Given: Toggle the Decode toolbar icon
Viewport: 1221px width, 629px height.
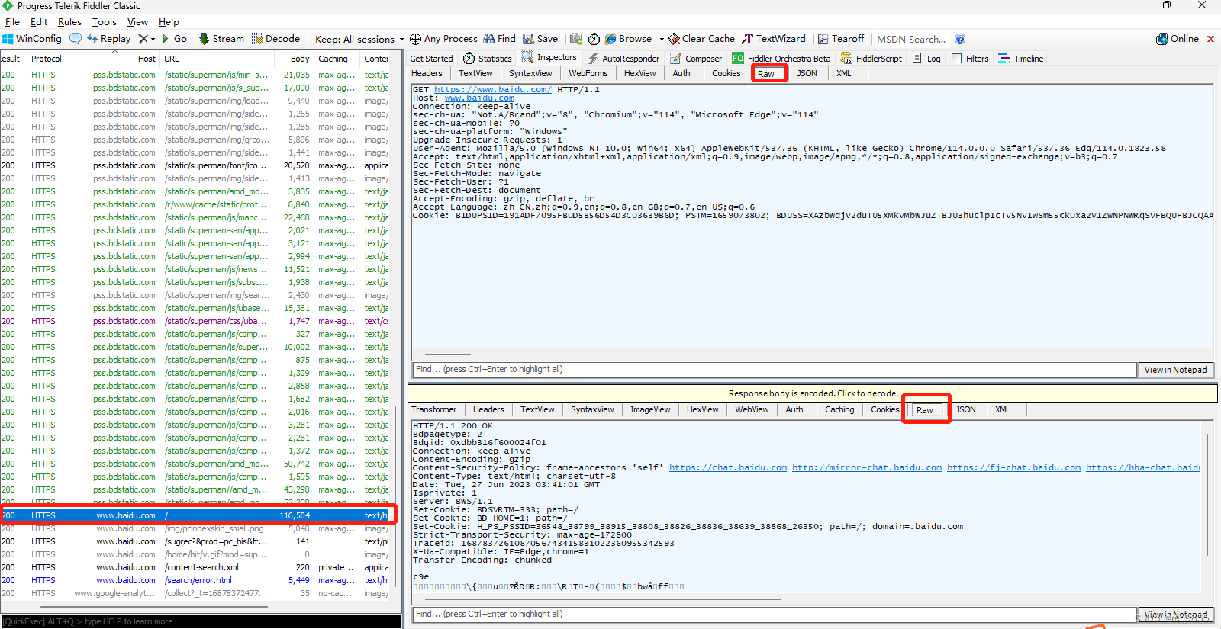Looking at the screenshot, I should click(257, 39).
